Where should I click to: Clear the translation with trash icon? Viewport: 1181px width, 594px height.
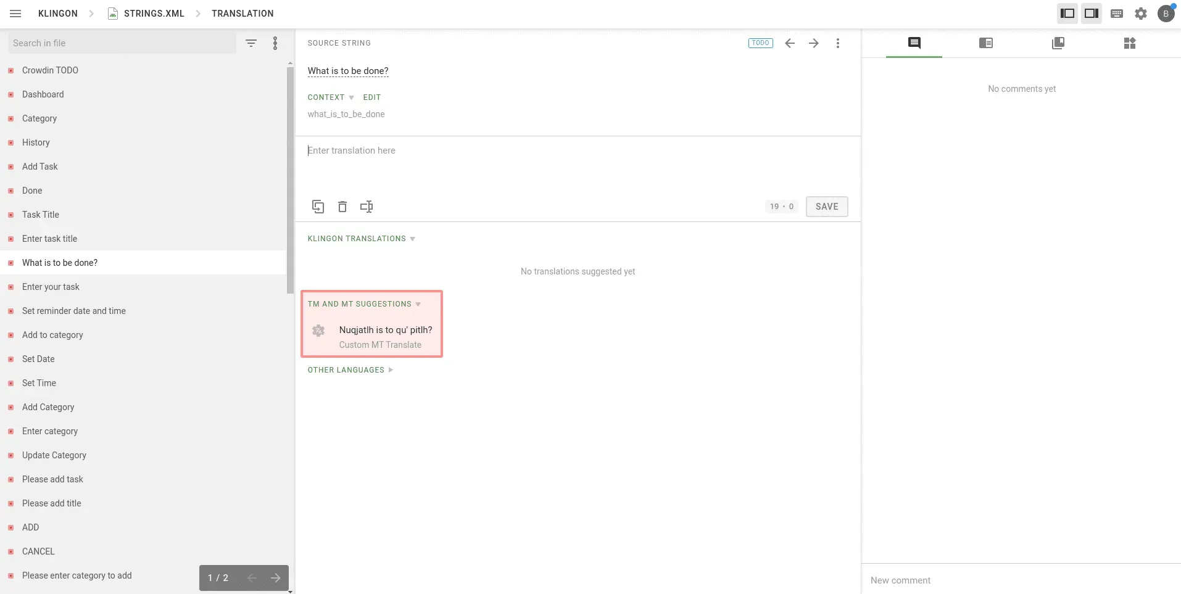(x=342, y=206)
